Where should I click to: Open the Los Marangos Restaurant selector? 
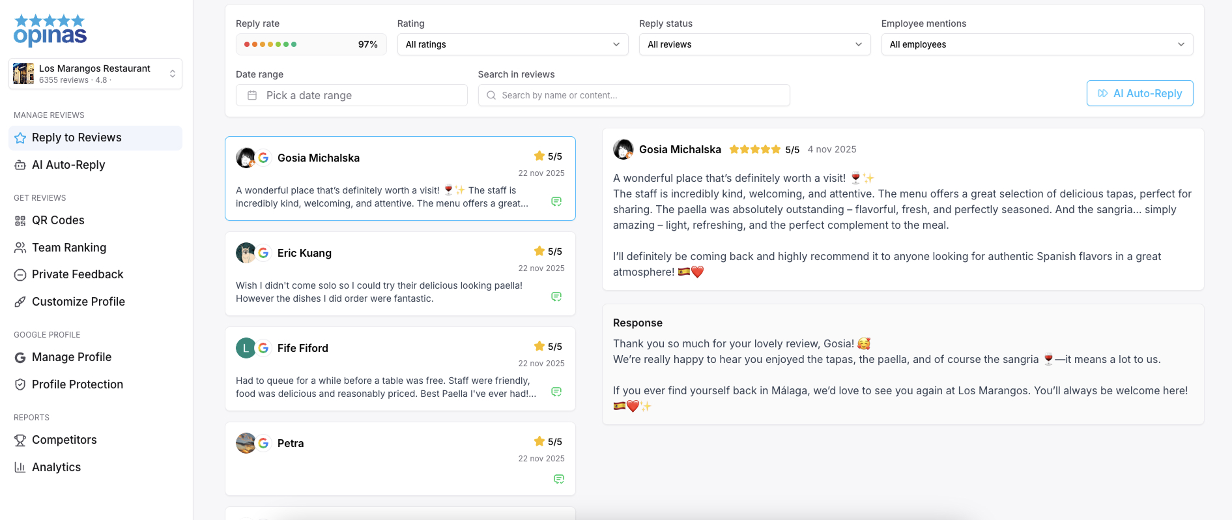point(95,74)
